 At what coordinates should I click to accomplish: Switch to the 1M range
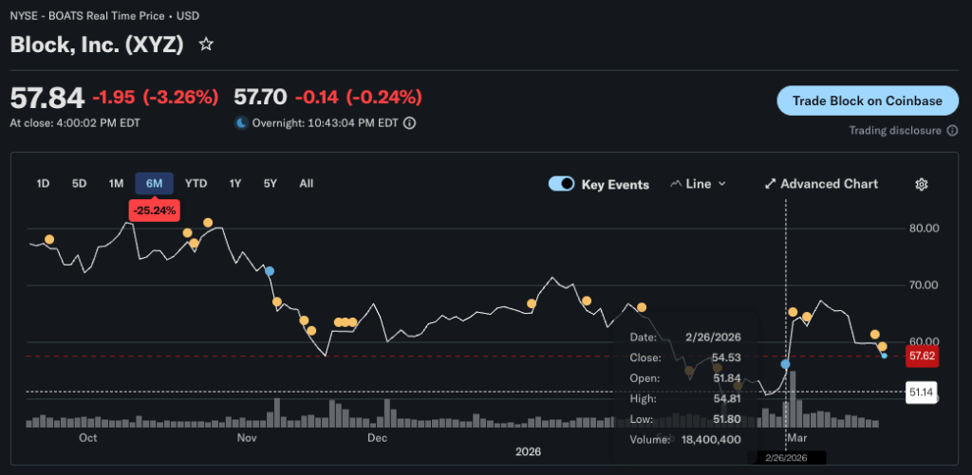coord(116,183)
